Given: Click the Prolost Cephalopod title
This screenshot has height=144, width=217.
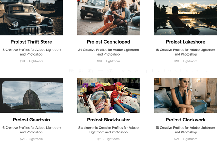Looking at the screenshot, I should (x=108, y=42).
